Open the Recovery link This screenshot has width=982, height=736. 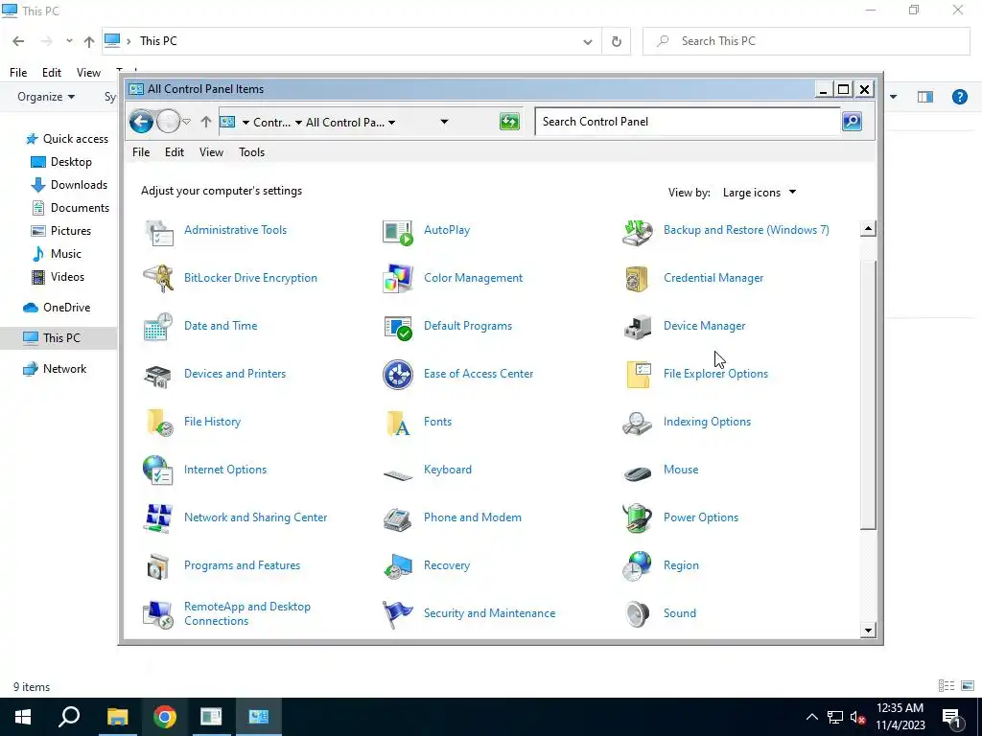click(x=447, y=565)
